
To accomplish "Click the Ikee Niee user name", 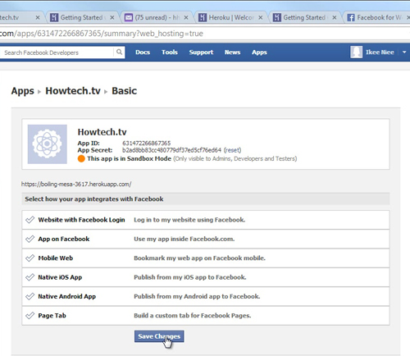I will [380, 52].
